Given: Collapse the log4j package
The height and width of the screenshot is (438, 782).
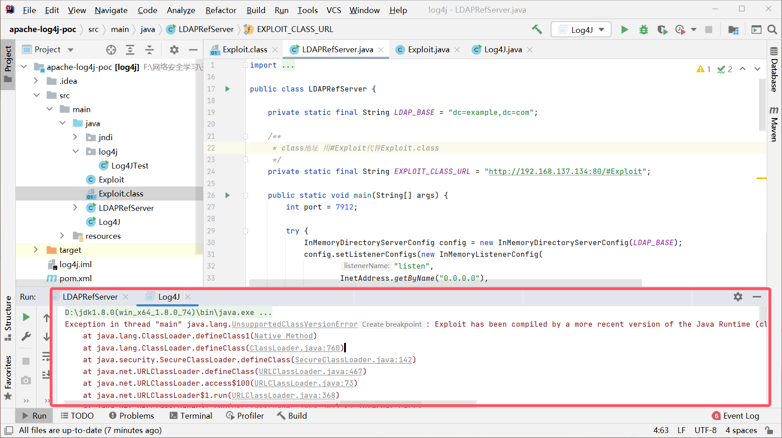Looking at the screenshot, I should point(75,151).
